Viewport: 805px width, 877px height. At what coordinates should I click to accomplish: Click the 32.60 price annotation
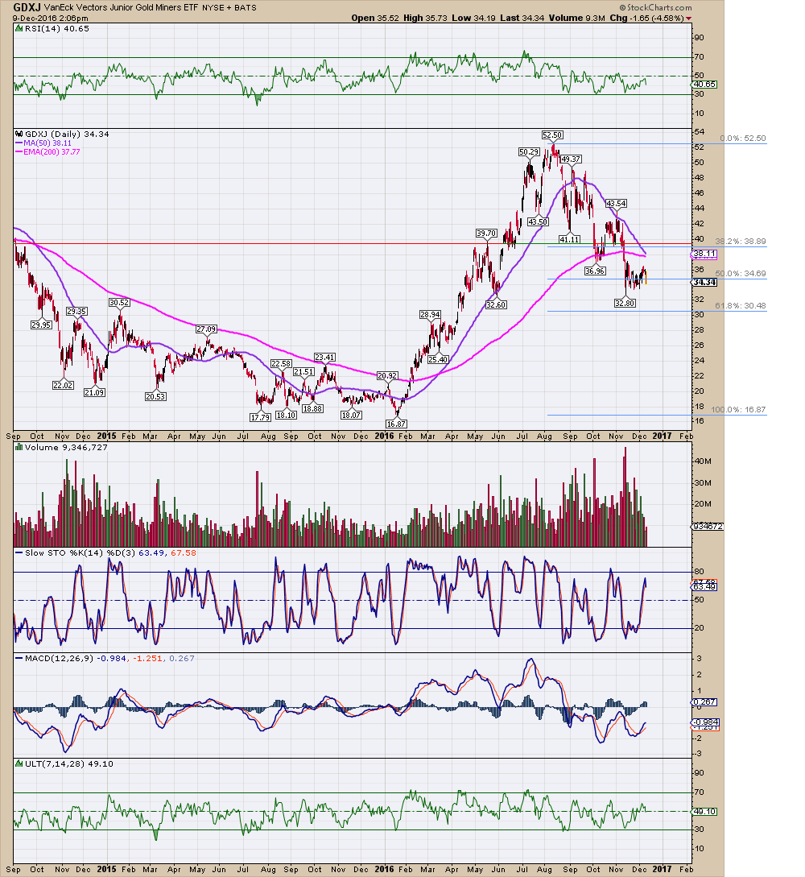(x=496, y=305)
